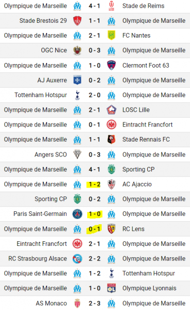190x310 pixels.
Task: Click the RC Lens club crest
Action: tap(112, 229)
